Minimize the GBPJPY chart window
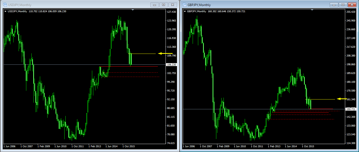Image resolution: width=359 pixels, height=152 pixels. (334, 5)
